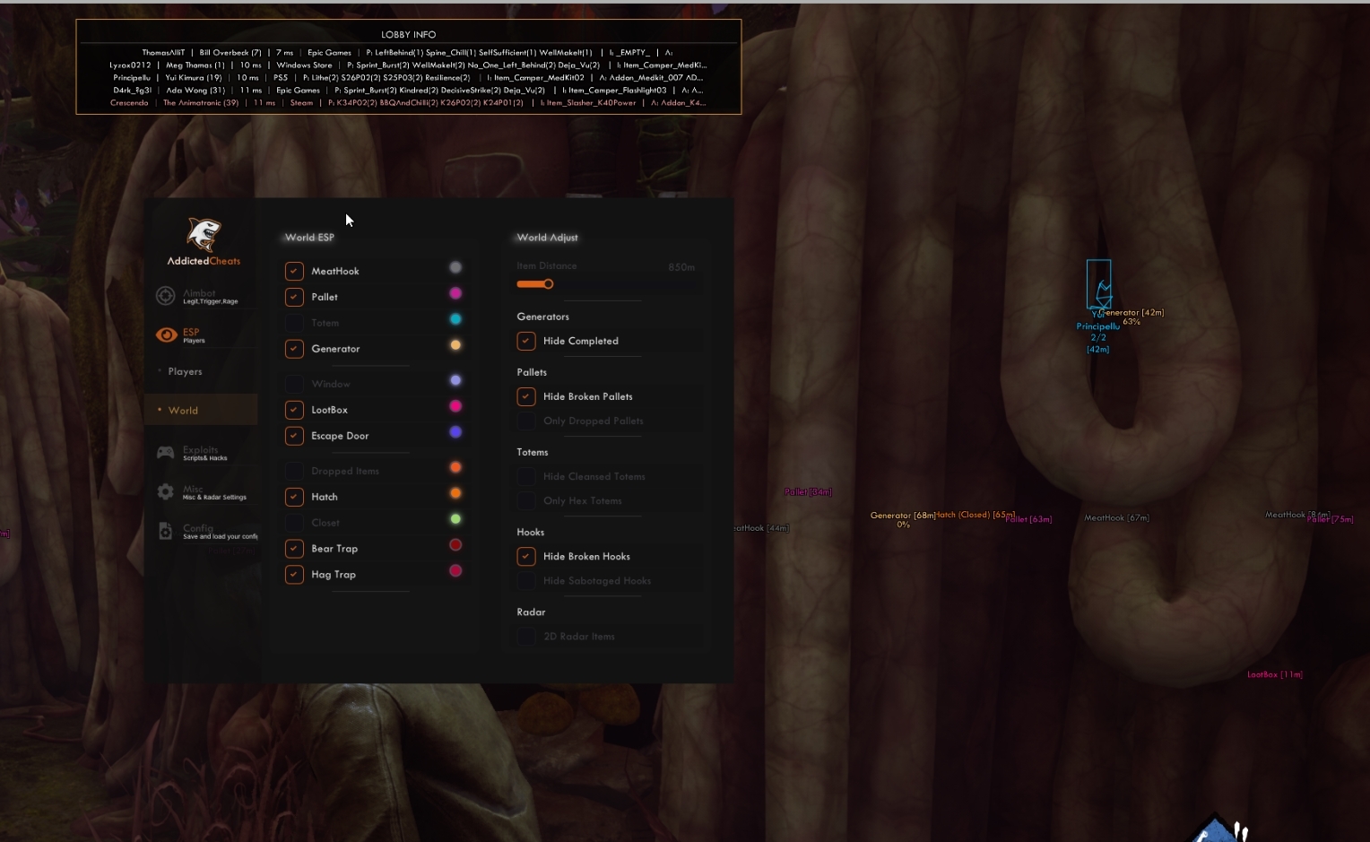Image resolution: width=1370 pixels, height=842 pixels.
Task: Click Principellu in the lobby info list
Action: [x=132, y=78]
